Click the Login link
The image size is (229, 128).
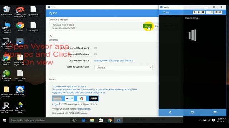click(x=55, y=104)
